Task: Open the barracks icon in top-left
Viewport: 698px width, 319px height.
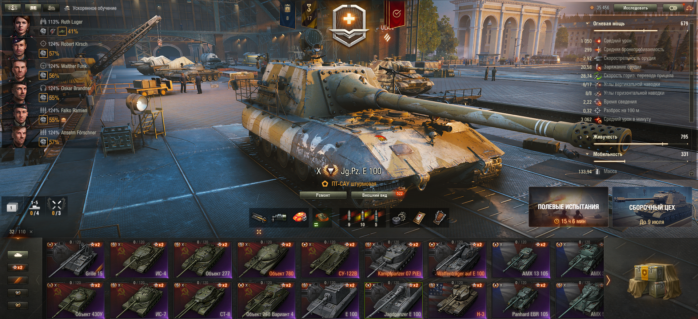Action: point(13,8)
